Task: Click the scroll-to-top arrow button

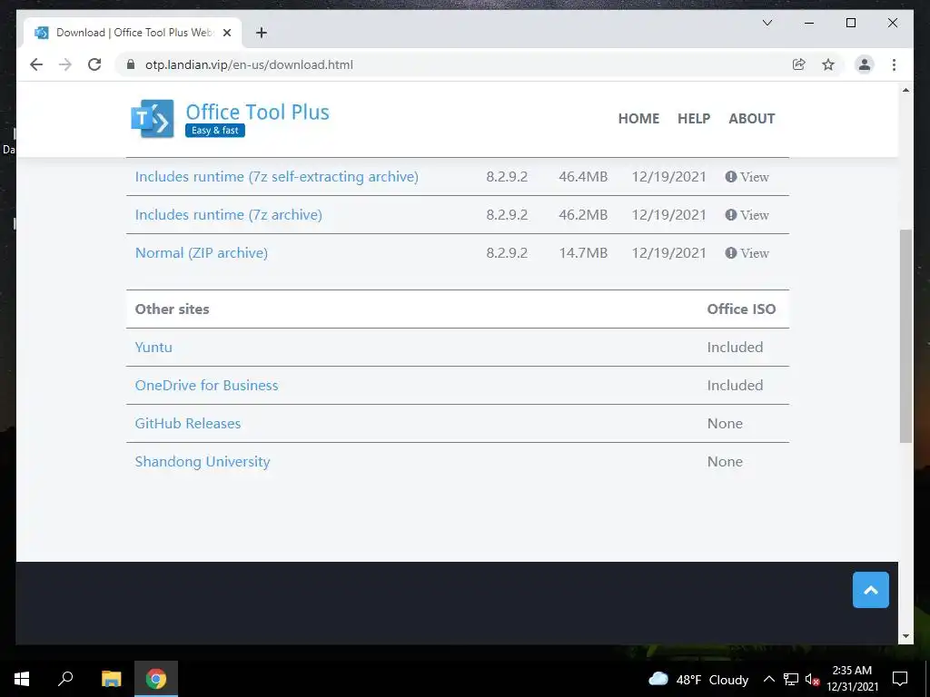Action: click(x=871, y=590)
